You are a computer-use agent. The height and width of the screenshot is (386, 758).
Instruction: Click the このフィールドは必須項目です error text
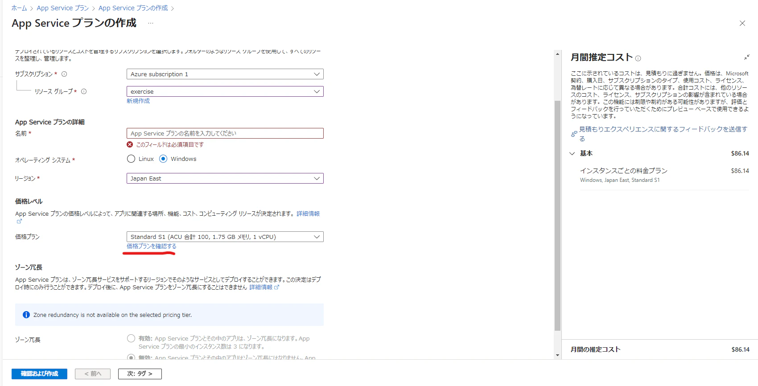(170, 144)
